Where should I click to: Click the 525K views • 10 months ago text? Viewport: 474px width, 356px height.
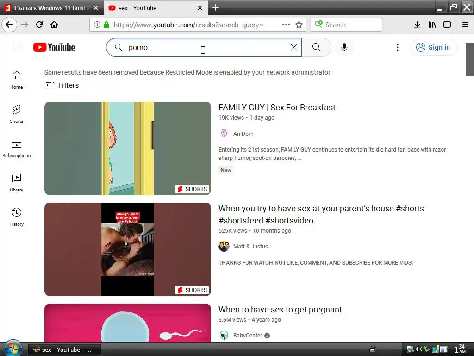(x=255, y=231)
